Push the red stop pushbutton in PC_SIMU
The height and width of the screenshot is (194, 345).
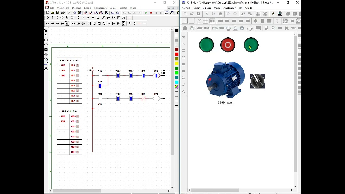pos(228,45)
